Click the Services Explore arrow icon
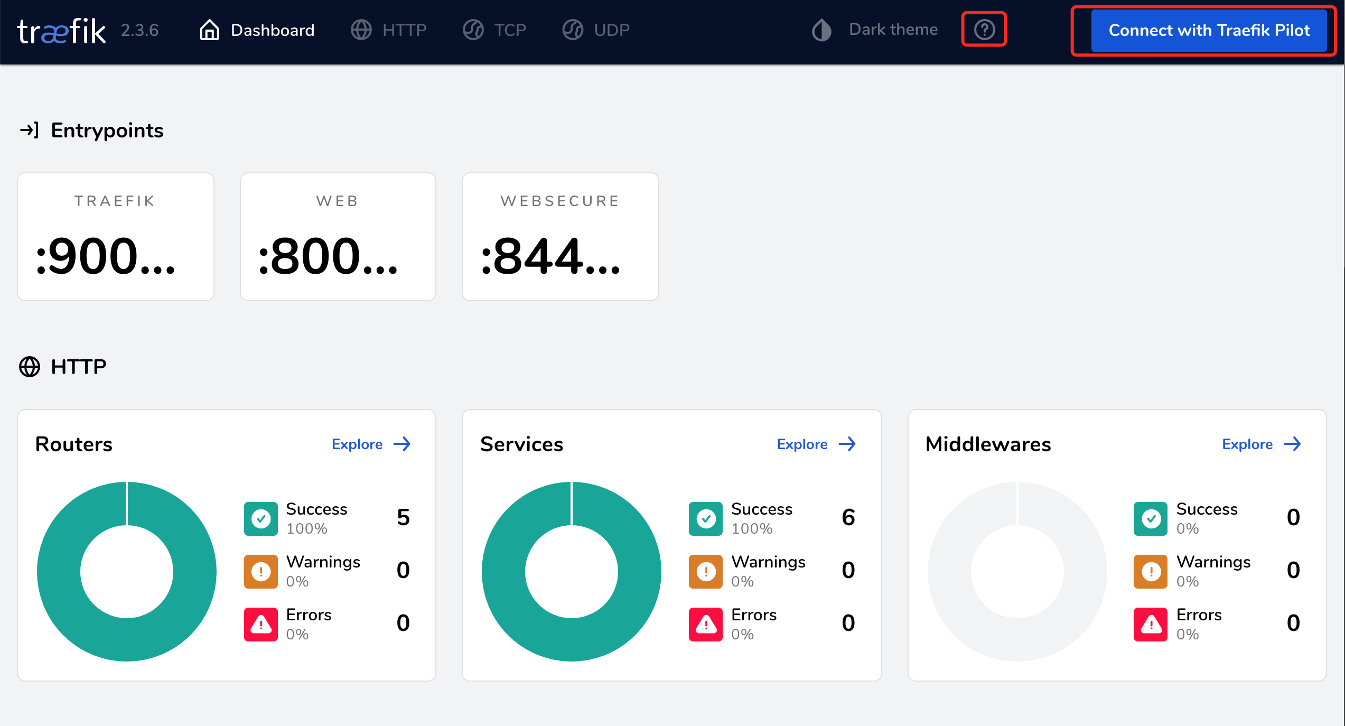 pyautogui.click(x=847, y=444)
